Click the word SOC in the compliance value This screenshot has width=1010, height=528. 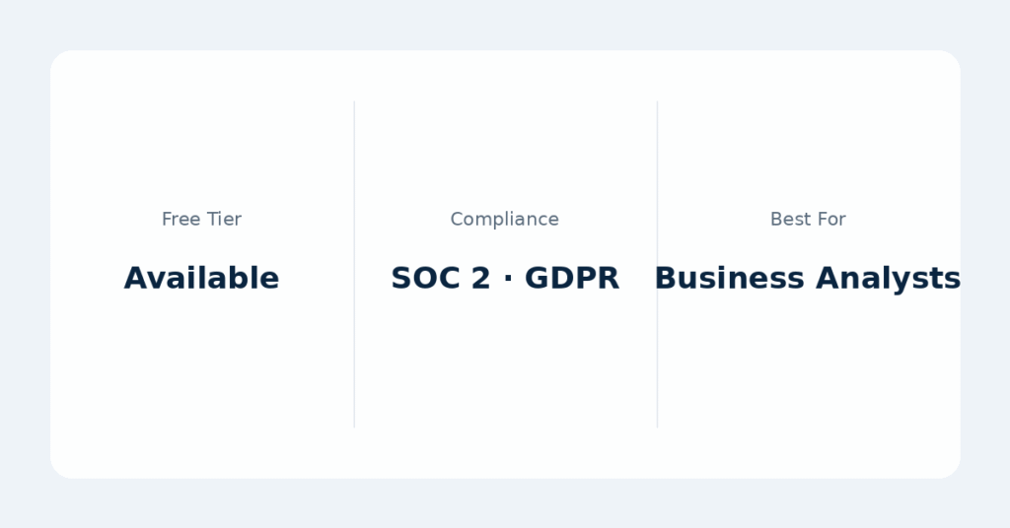click(x=426, y=279)
